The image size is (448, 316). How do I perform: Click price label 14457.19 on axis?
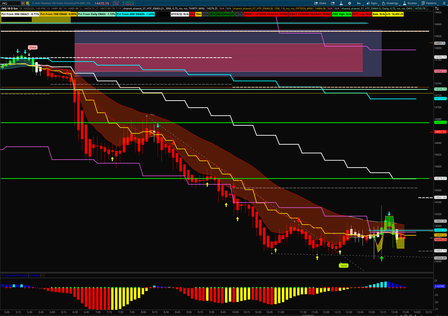click(x=441, y=251)
